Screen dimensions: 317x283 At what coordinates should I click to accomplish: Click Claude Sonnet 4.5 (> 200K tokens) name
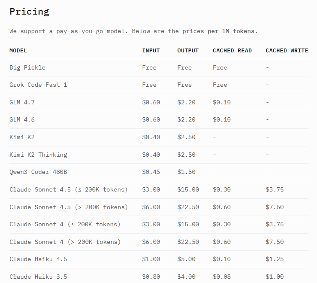(69, 207)
